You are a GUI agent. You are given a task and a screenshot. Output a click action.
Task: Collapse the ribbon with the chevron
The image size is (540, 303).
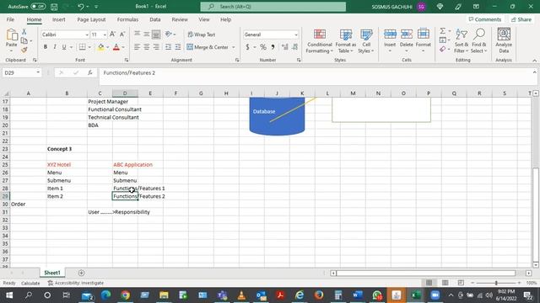click(534, 61)
